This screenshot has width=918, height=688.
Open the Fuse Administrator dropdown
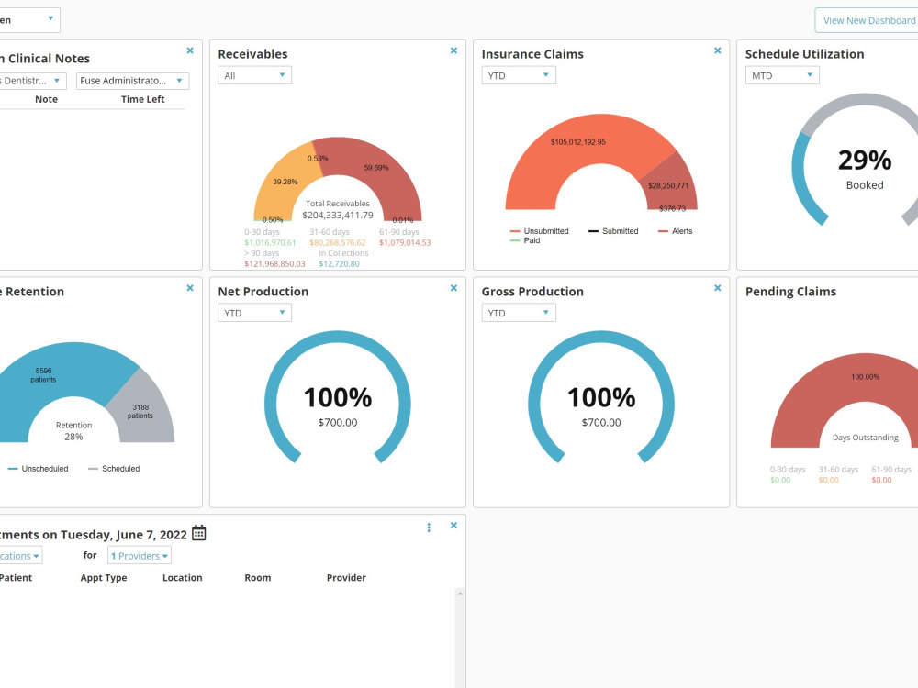coord(132,81)
